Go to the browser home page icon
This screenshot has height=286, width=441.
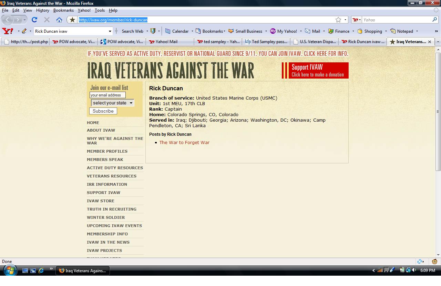pyautogui.click(x=59, y=20)
